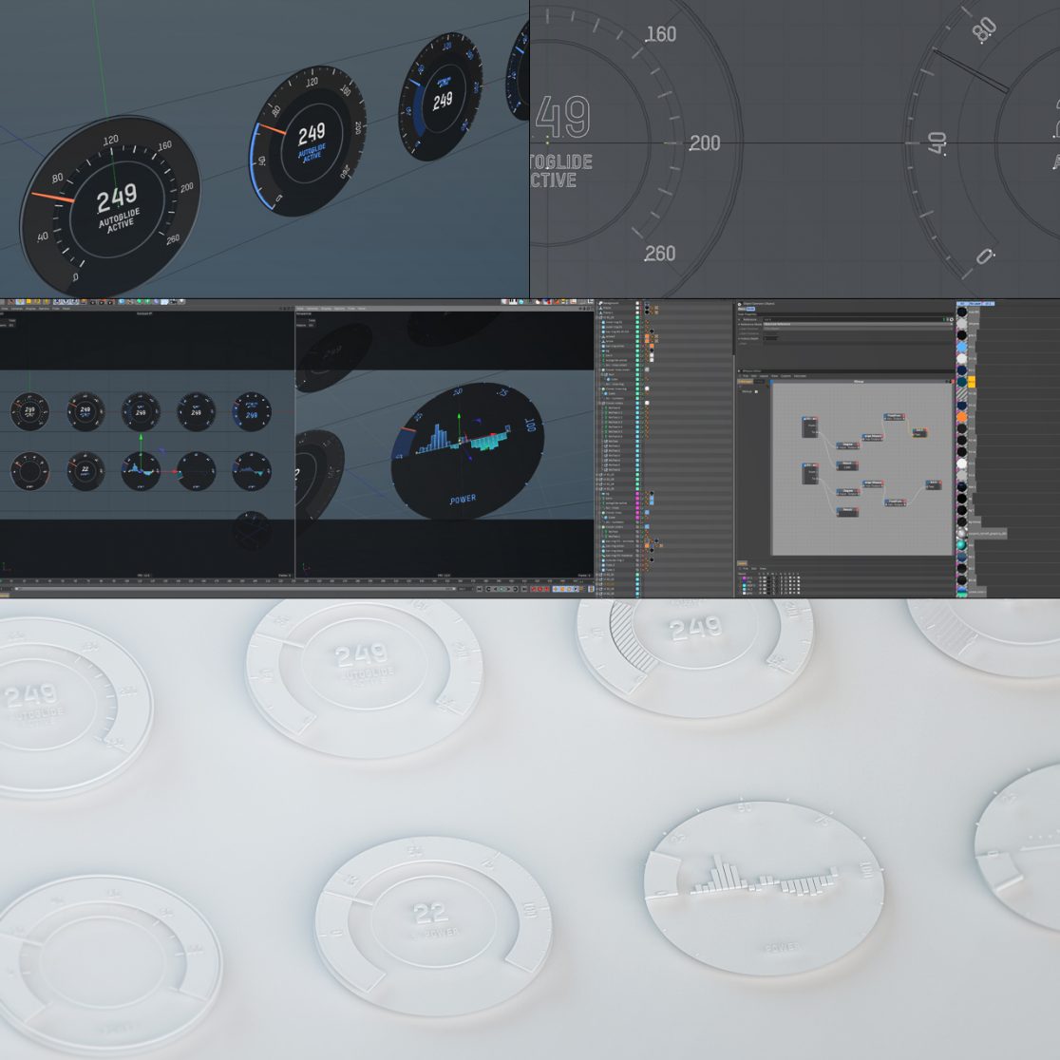This screenshot has height=1060, width=1060.
Task: Open the Cameras menu in left viewport
Action: (x=19, y=308)
